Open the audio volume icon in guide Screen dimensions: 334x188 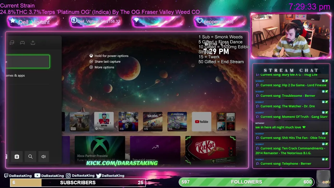point(44,157)
